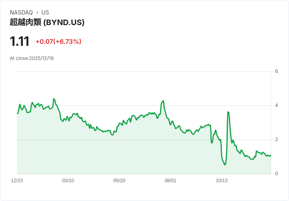289x201 pixels.
Task: Click the NASDAQ exchange label
Action: pyautogui.click(x=21, y=13)
